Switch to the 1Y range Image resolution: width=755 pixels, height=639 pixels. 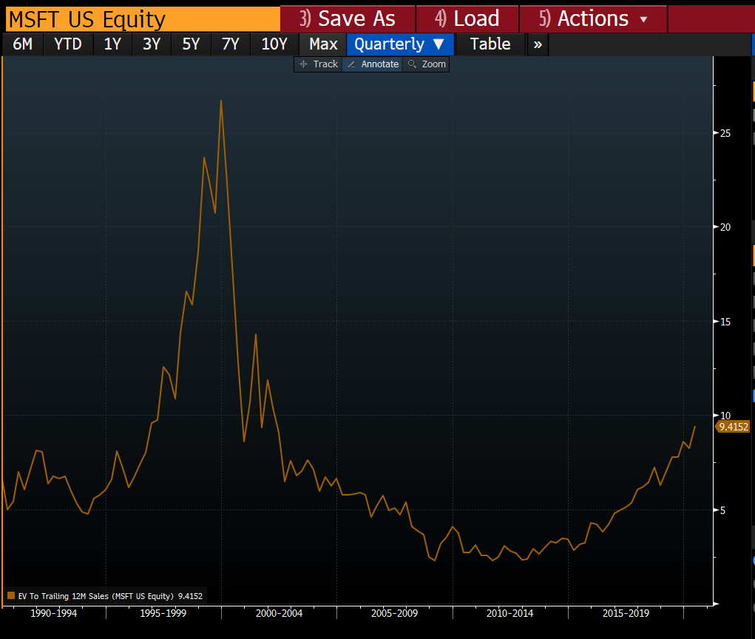coord(112,44)
